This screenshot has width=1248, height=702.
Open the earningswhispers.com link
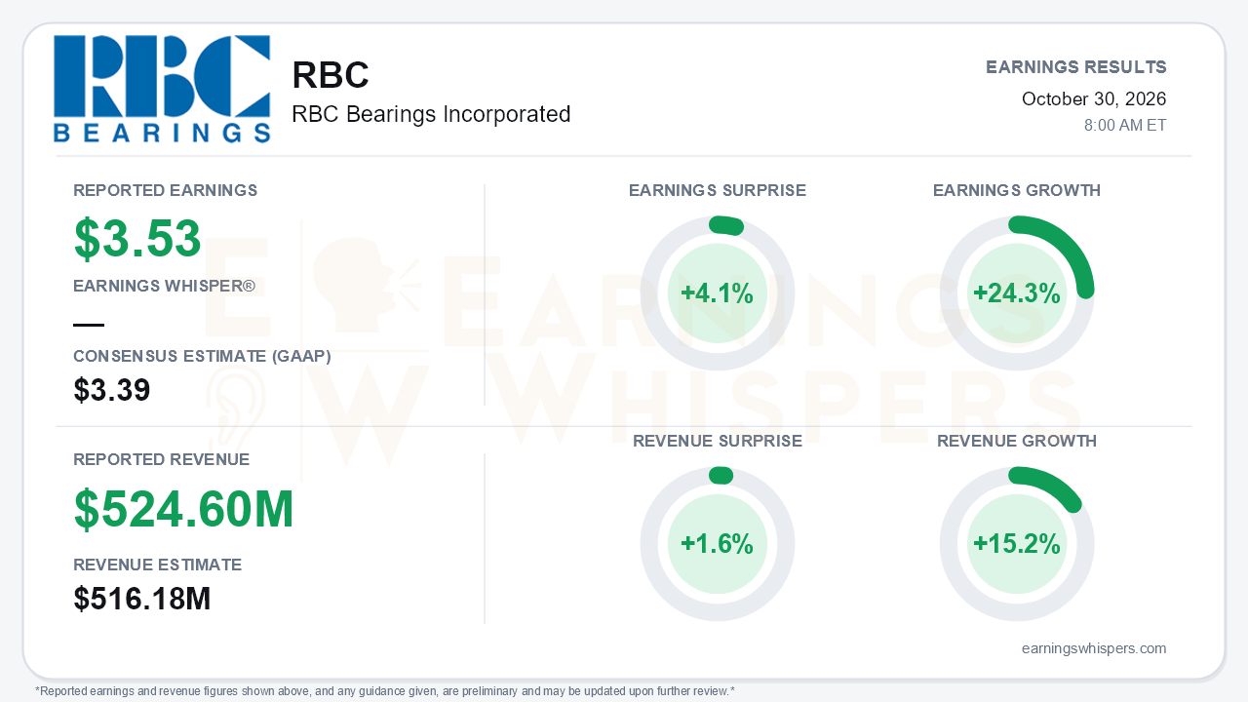click(x=1094, y=648)
